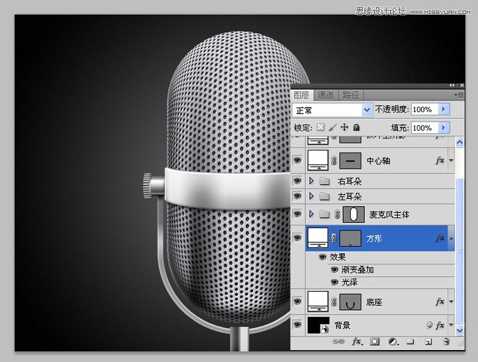Switch to the 通道 tab

325,95
